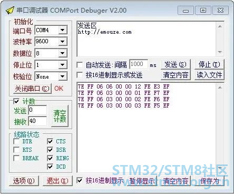Screen dimensions: 234x194
Task: Maximize the COMPort Debuger window
Action: coord(203,11)
